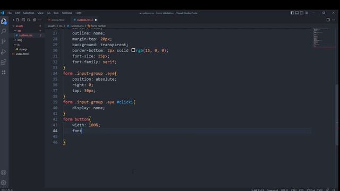Screen dimensions: 340x191
Task: Click the errors and warnings status indicator
Action: [x=6, y=190]
